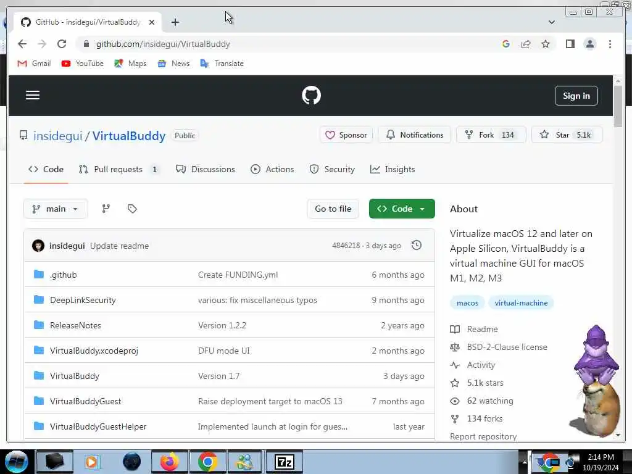Open the VirtualBuddy.xcodeproj folder
Viewport: 632px width, 474px height.
(x=94, y=351)
